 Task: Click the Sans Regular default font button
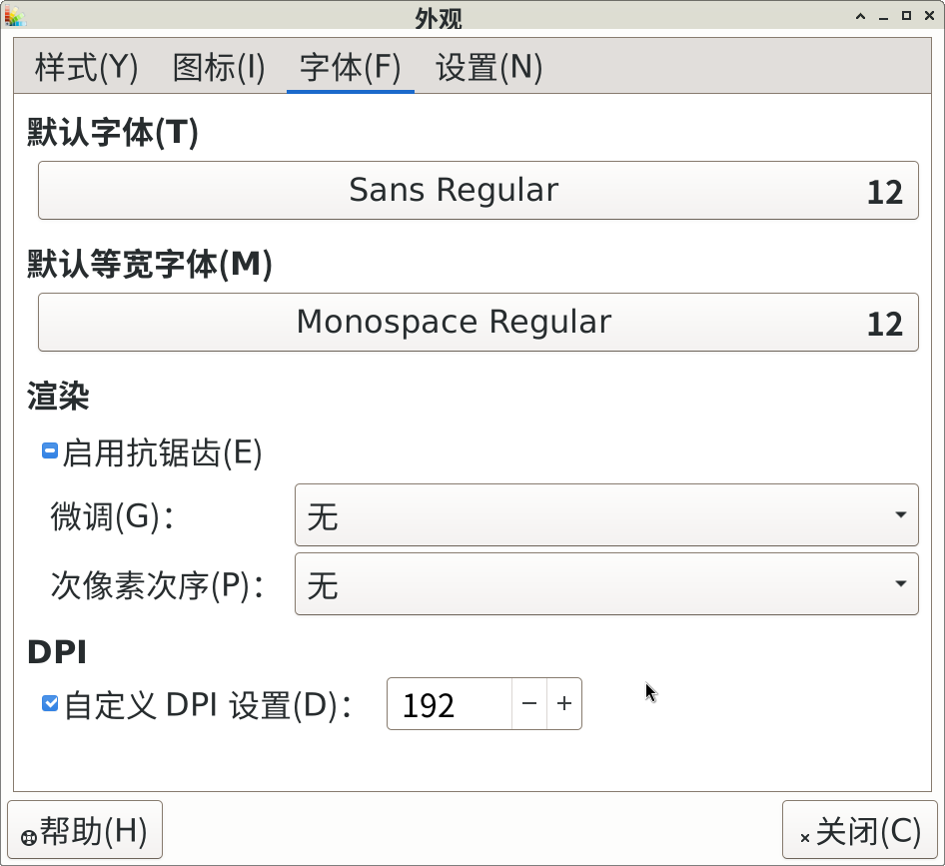tap(477, 190)
